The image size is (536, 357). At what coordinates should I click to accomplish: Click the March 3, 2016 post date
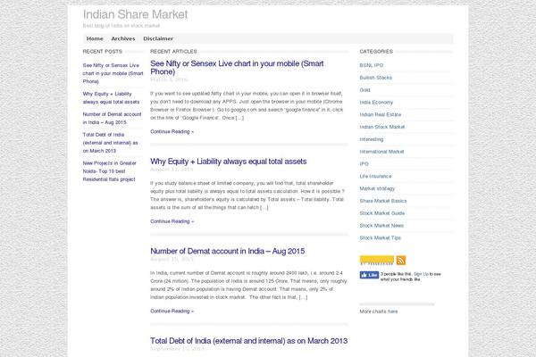tap(169, 79)
